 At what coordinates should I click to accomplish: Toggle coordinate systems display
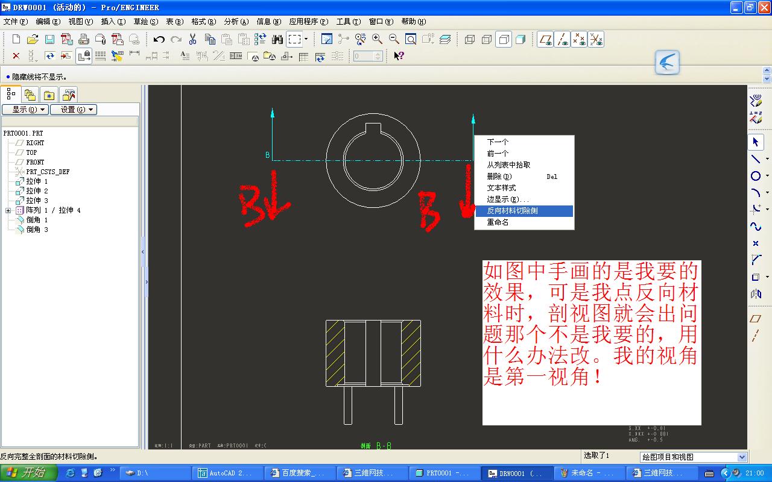pos(596,40)
